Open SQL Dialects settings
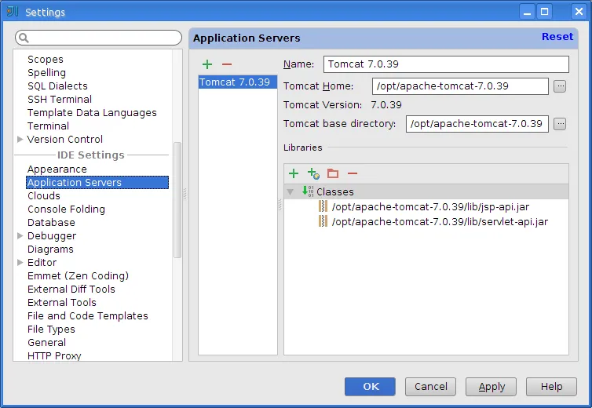The height and width of the screenshot is (408, 592). 57,86
